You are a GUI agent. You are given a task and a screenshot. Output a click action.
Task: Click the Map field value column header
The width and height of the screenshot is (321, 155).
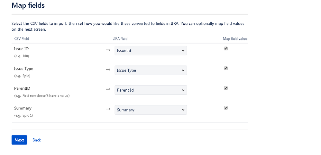coord(235,39)
